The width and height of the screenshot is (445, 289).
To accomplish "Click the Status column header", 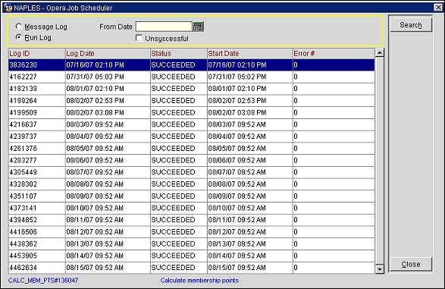I will [x=179, y=53].
